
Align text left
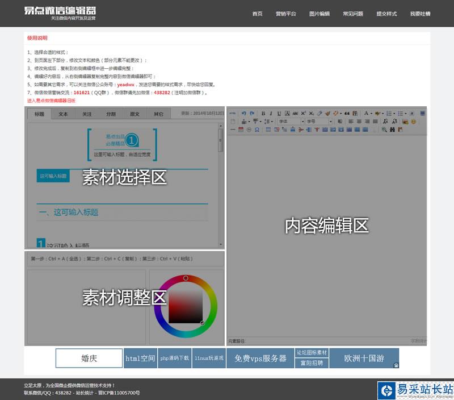(x=351, y=122)
